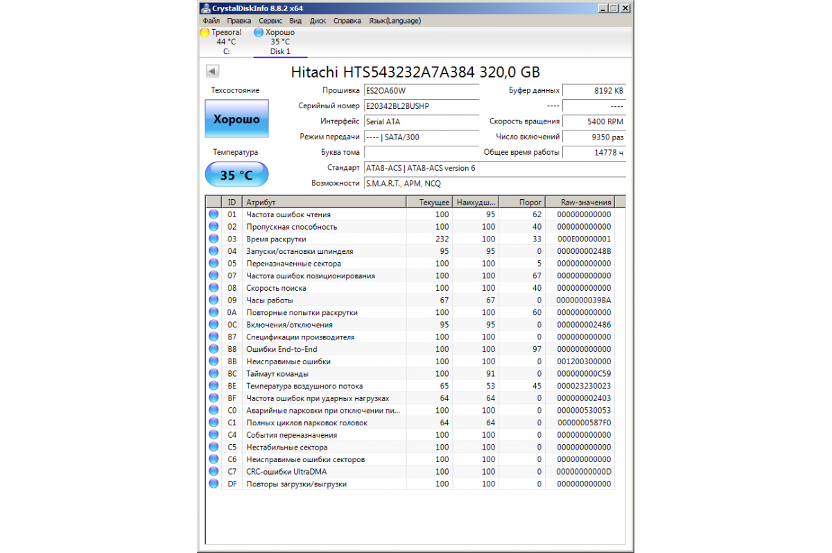Click the 35 °C temperature button
Screen dimensions: 832x553
[236, 175]
